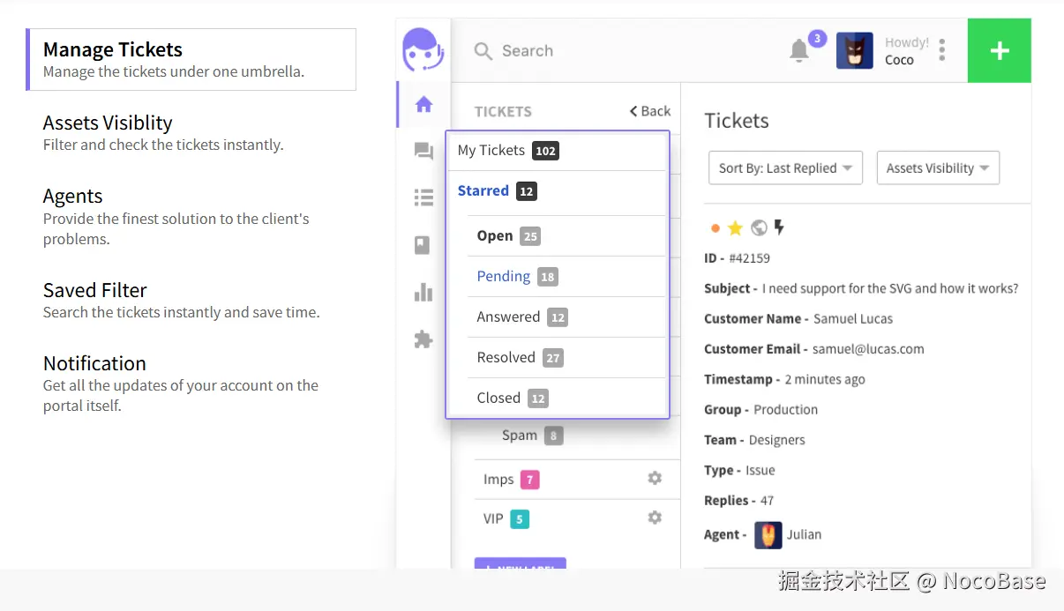Click the 47 replies value
This screenshot has height=611, width=1064.
click(767, 500)
